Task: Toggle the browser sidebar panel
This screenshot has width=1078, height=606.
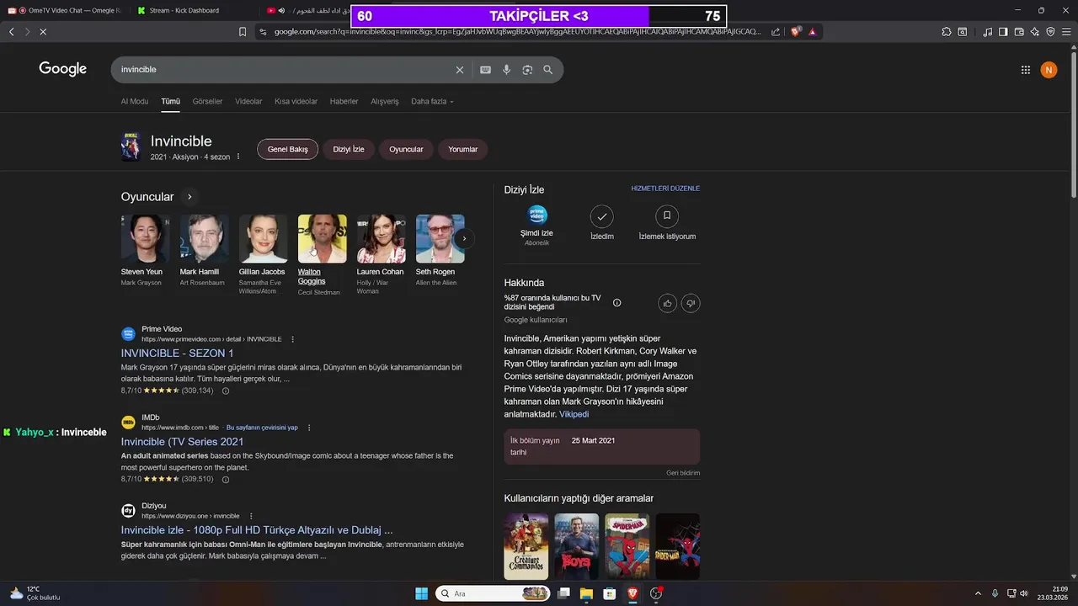Action: [1002, 31]
